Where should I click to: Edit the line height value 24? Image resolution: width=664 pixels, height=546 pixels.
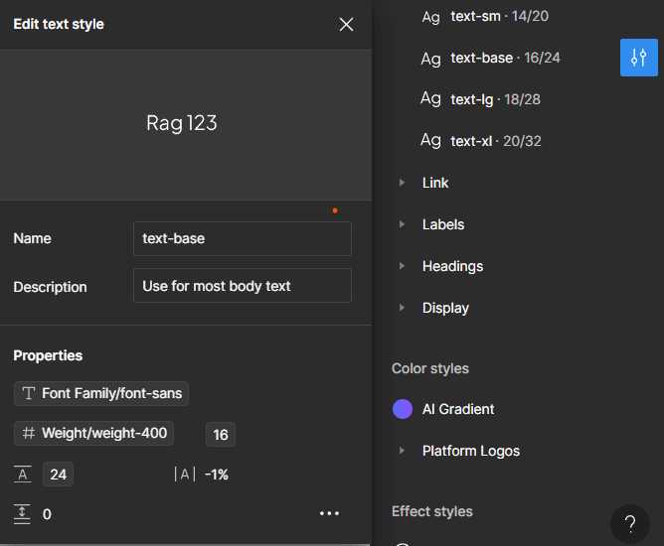[x=58, y=475]
